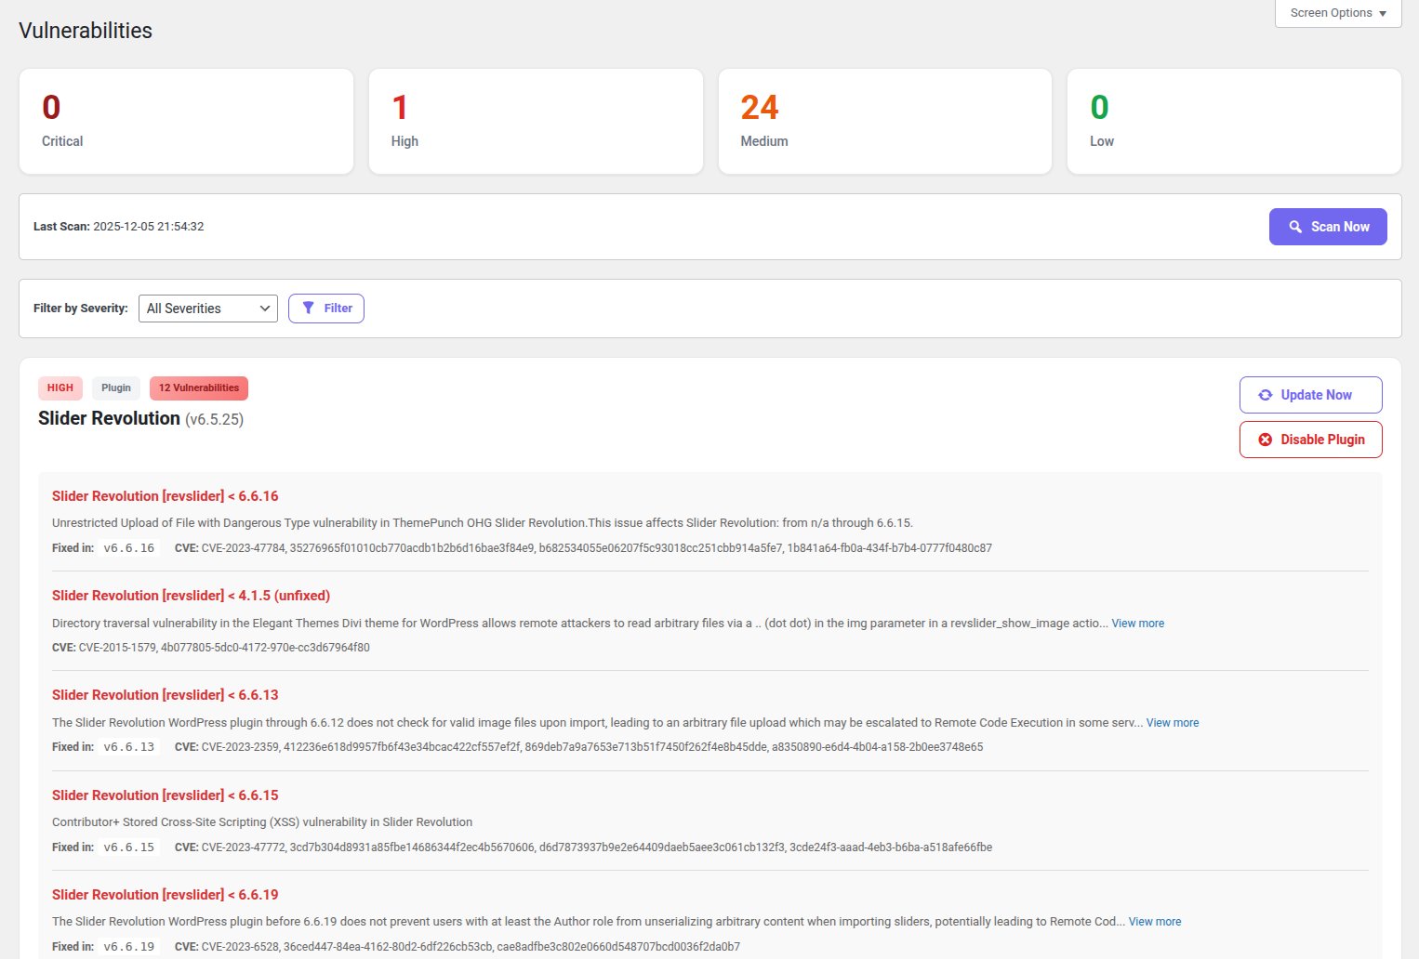Click the v6.6.16 fixed-in version badge
The width and height of the screenshot is (1419, 959).
tap(129, 547)
